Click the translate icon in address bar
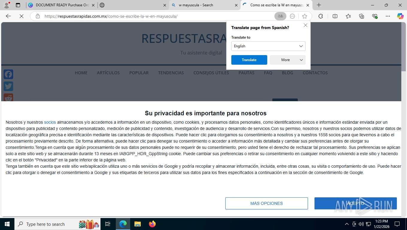This screenshot has height=230, width=407. coord(280,16)
